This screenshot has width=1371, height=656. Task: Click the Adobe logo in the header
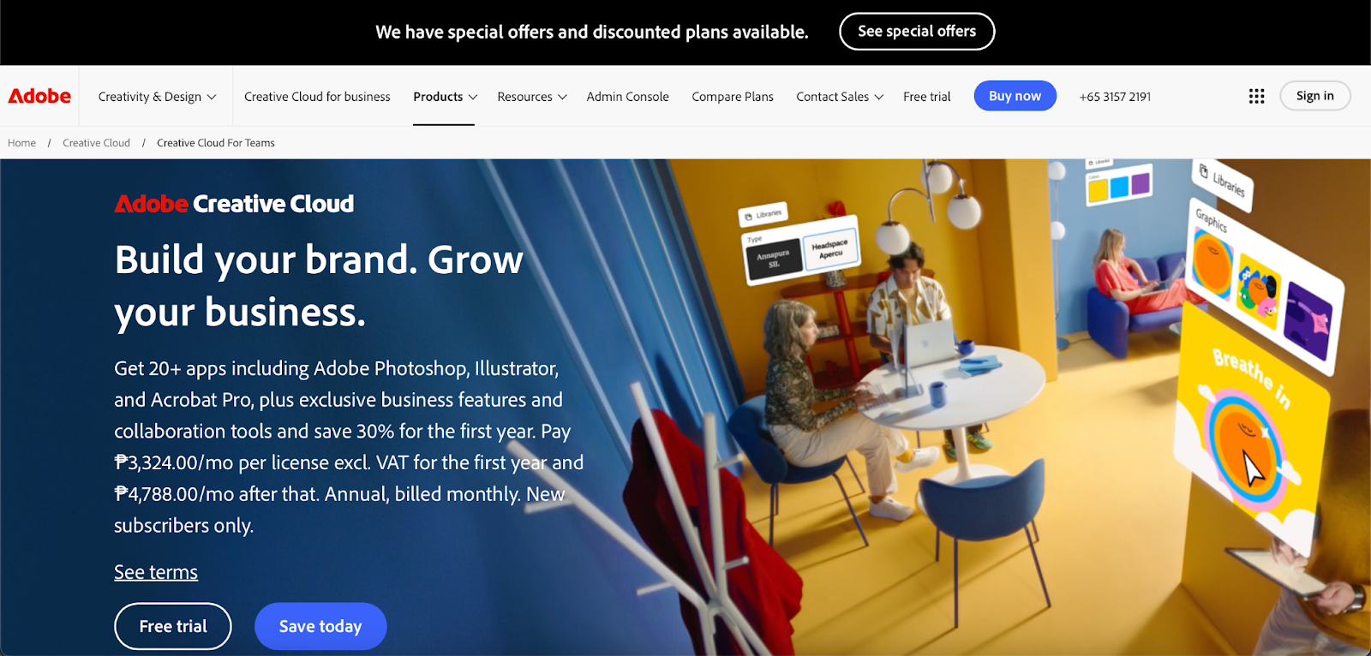pyautogui.click(x=39, y=96)
